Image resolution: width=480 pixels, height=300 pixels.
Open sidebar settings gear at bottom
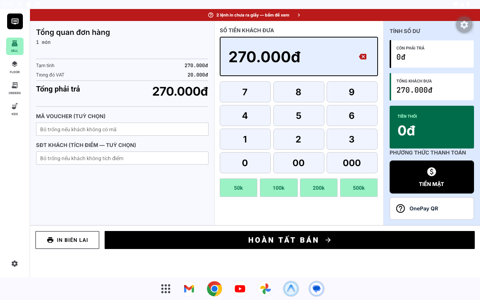pos(15,264)
